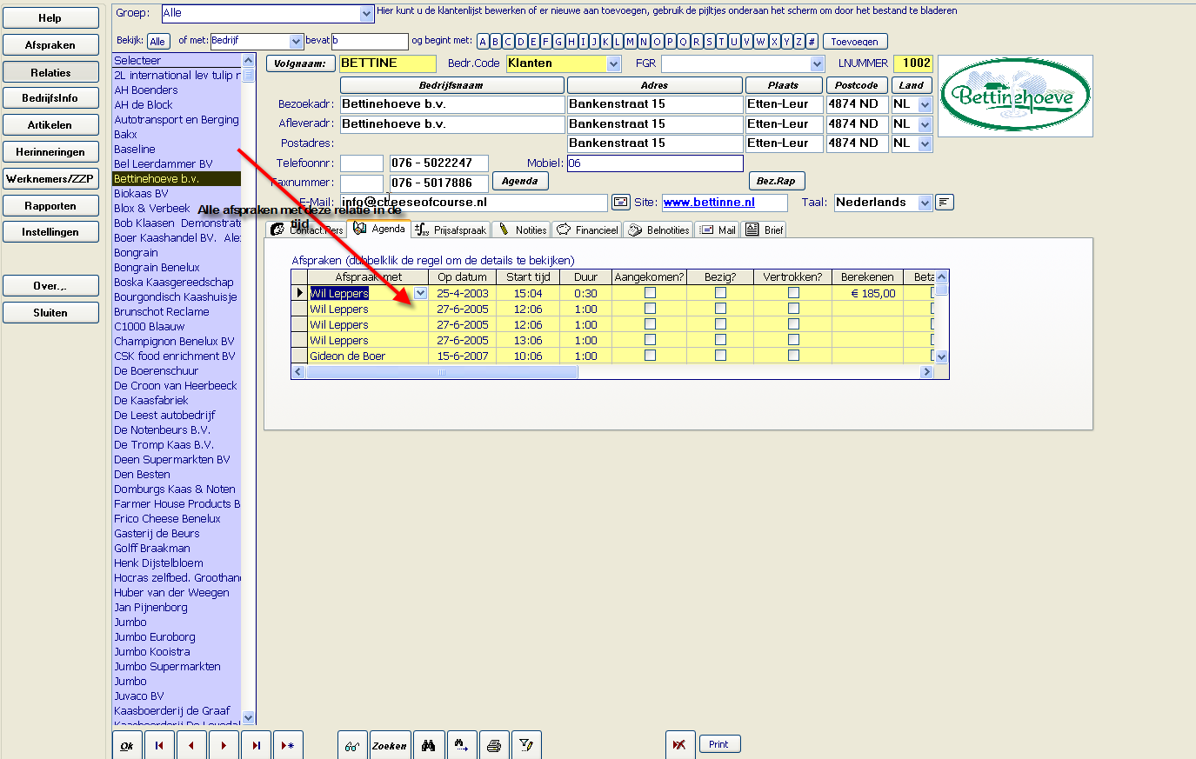1196x759 pixels.
Task: Switch to the Belnotities tab
Action: coord(658,230)
